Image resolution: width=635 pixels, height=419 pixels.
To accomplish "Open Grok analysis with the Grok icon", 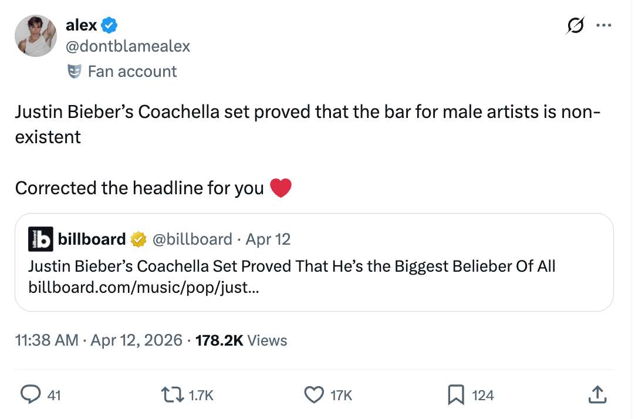I will coord(575,25).
